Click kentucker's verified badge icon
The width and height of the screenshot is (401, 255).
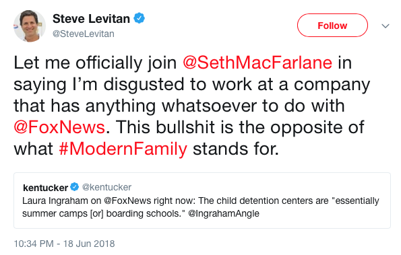point(74,187)
